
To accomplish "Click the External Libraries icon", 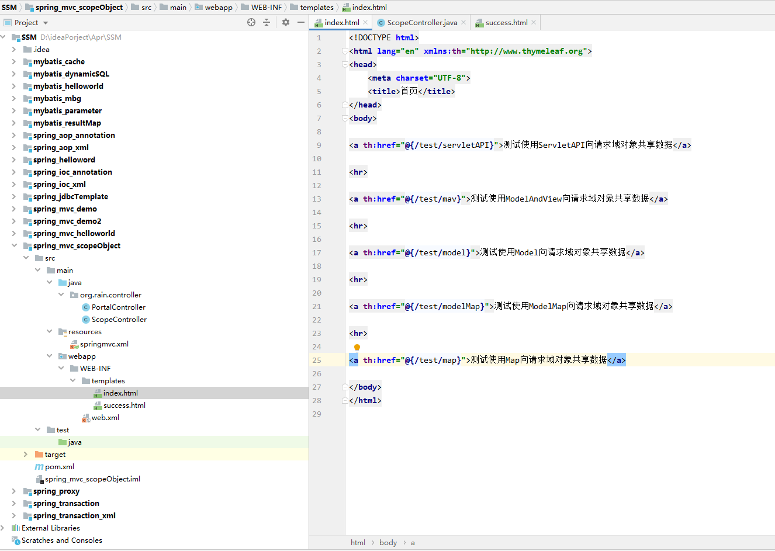I will click(x=16, y=528).
